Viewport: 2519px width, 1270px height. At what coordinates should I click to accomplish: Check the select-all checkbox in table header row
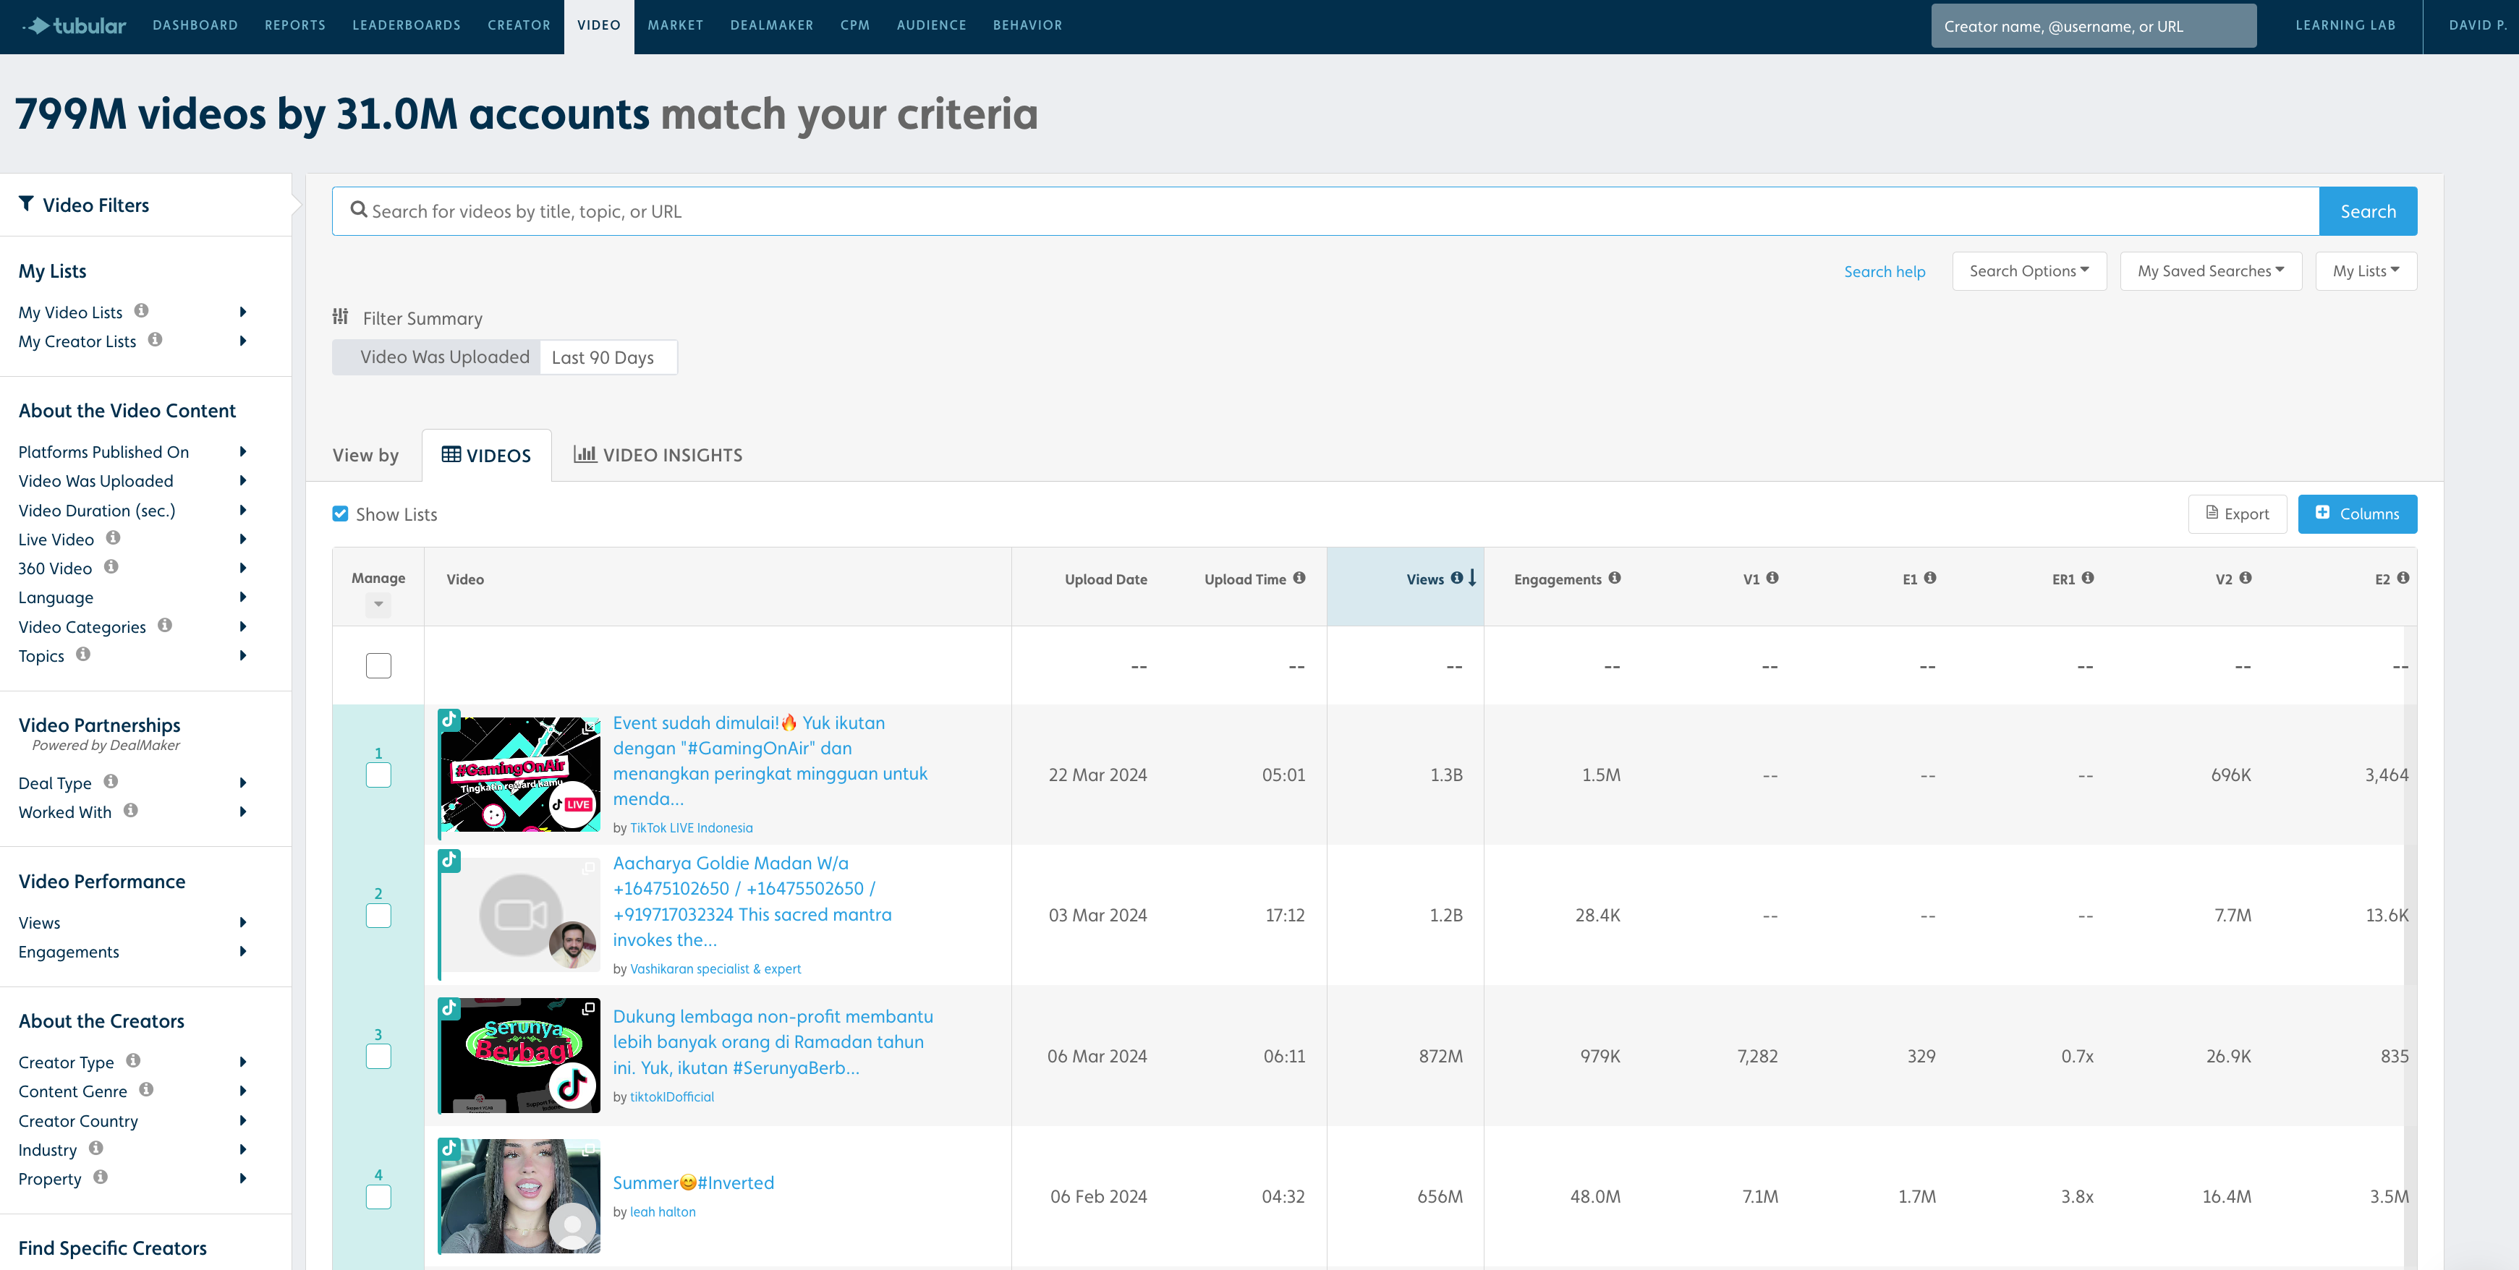378,666
